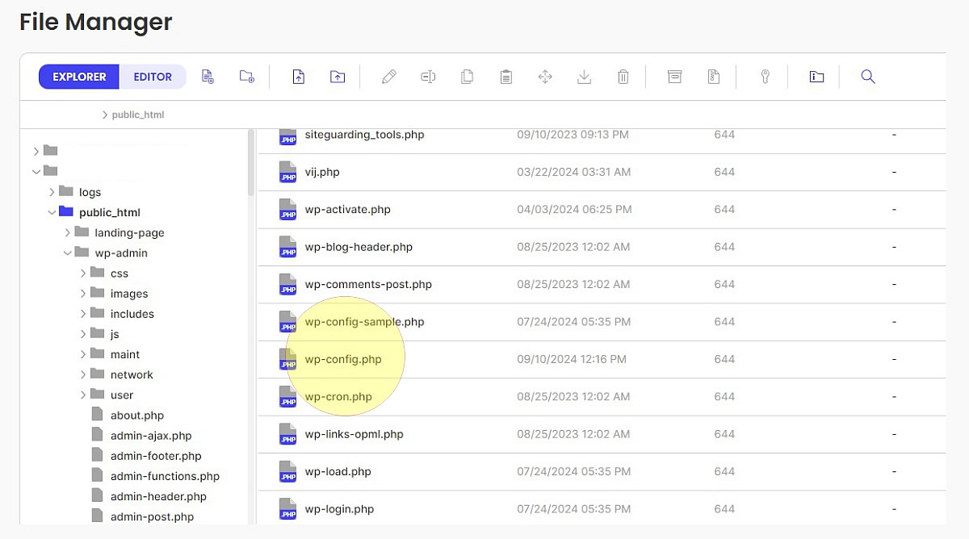Expand the network folder

click(x=83, y=374)
